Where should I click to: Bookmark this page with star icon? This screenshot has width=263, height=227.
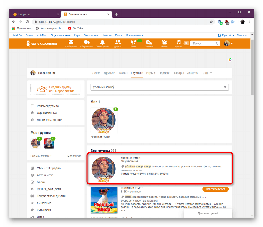[x=211, y=22]
